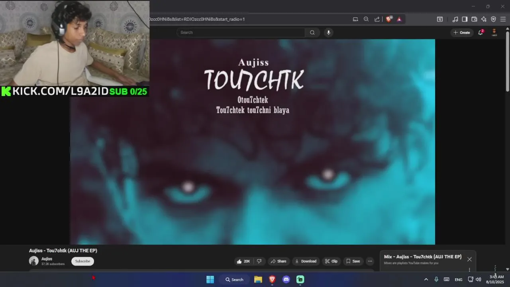Open the Clip scissors tool
The image size is (510, 287).
pyautogui.click(x=331, y=261)
